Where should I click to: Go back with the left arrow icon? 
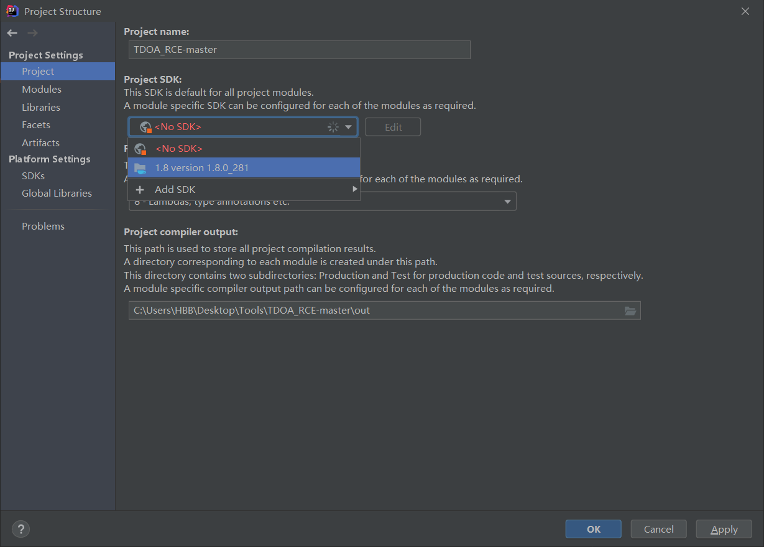pos(12,33)
